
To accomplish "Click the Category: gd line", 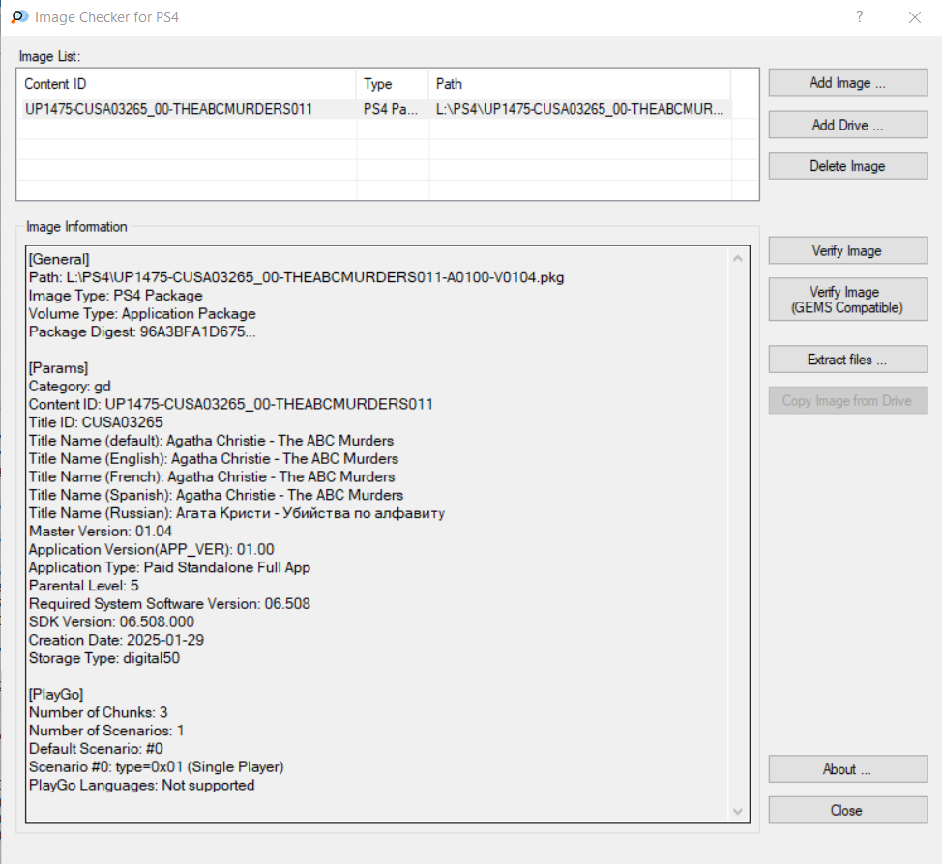I will point(70,386).
